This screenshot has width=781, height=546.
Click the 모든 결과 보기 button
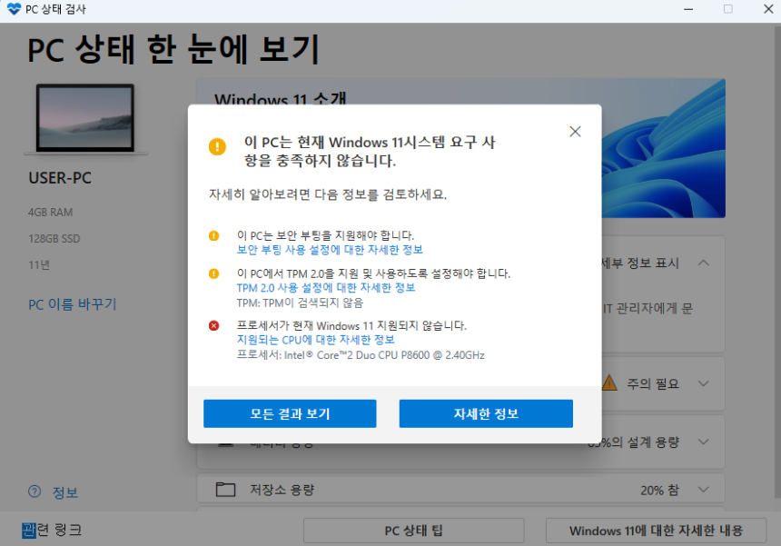pos(290,413)
